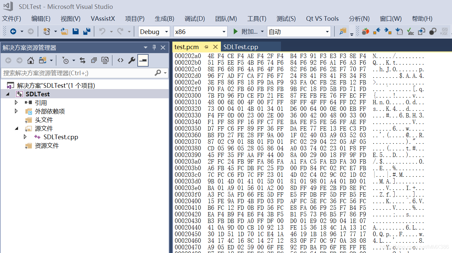Switch to the SDLTest.cpp tab
This screenshot has height=253, width=452.
(241, 47)
